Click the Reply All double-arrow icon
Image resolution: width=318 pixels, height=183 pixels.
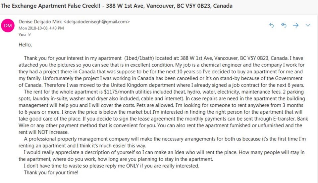click(x=284, y=25)
